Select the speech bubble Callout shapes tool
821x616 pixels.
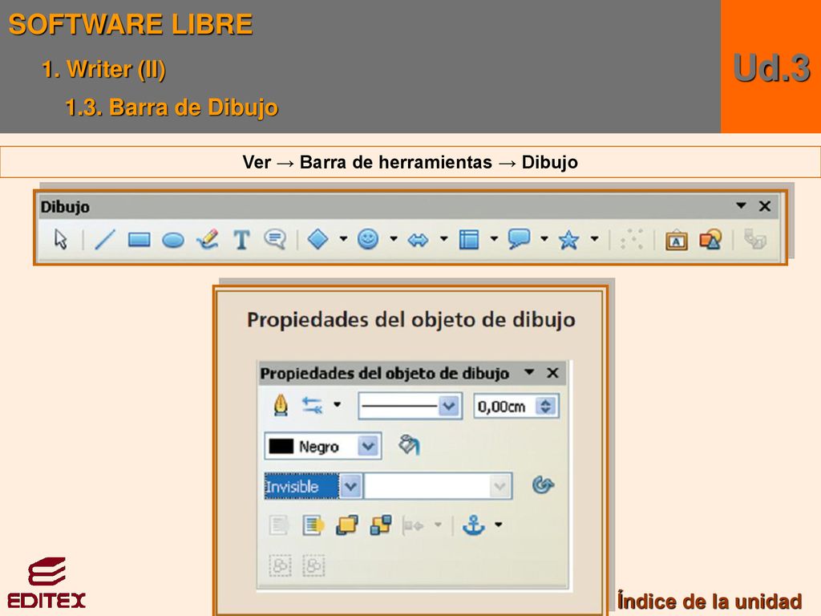point(519,239)
